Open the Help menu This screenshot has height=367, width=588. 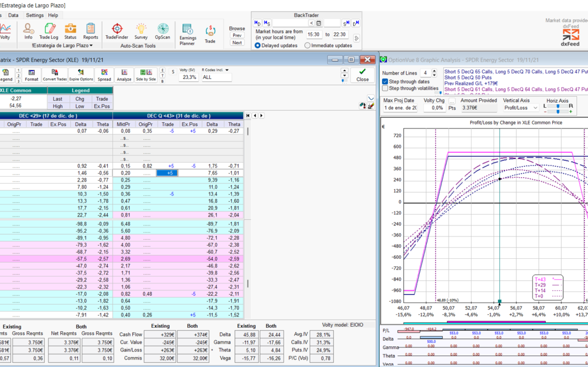pos(53,15)
